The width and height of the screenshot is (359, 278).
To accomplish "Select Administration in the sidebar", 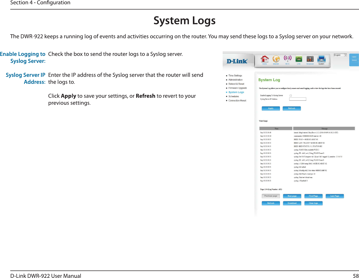I will click(235, 80).
